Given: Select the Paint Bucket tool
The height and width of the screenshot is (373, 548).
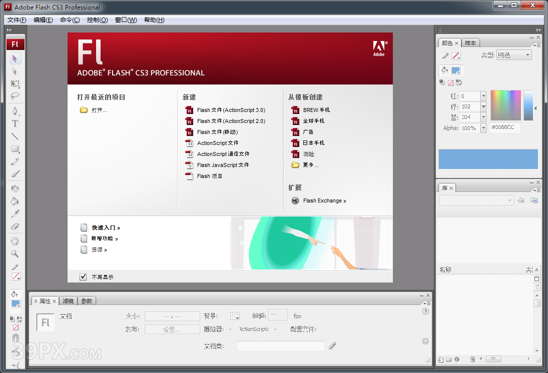Looking at the screenshot, I should click(x=15, y=201).
